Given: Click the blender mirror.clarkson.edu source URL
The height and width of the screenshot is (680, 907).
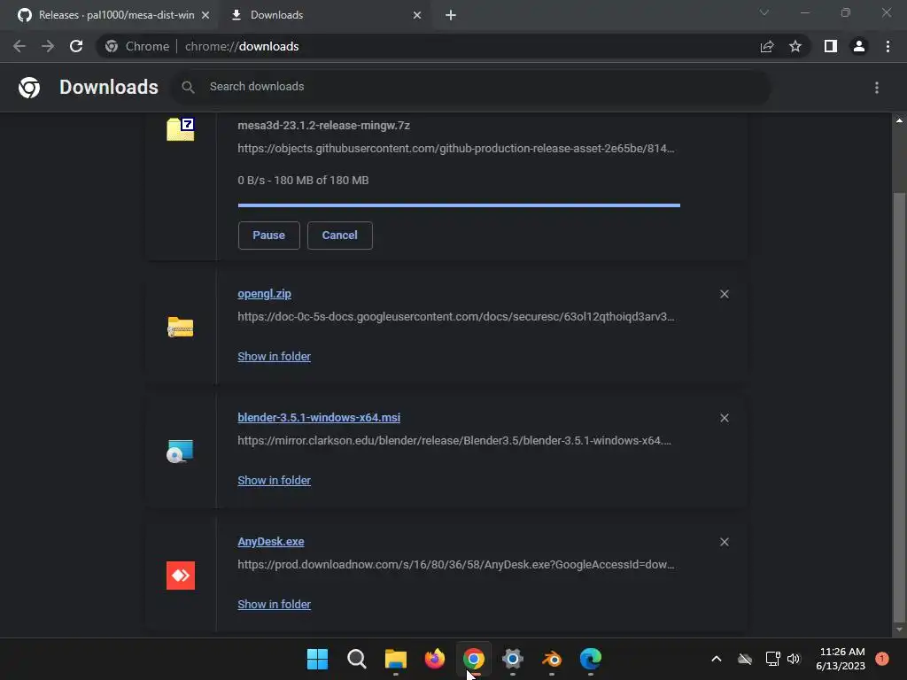Looking at the screenshot, I should click(x=454, y=441).
